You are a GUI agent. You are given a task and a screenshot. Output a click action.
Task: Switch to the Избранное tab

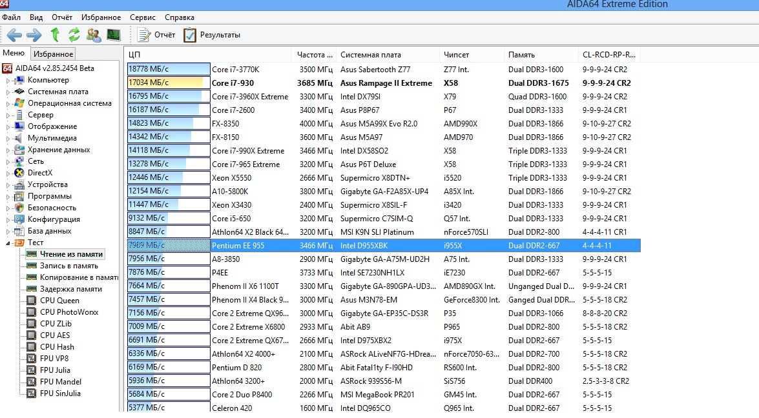coord(54,54)
